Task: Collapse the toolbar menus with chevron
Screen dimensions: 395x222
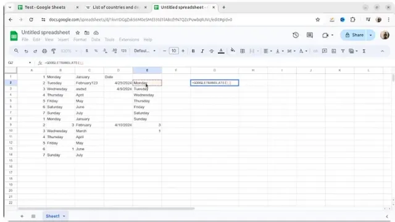Action: 382,51
